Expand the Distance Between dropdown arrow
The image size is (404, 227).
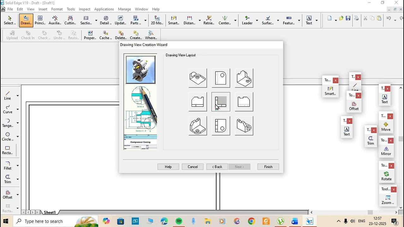coord(199,20)
